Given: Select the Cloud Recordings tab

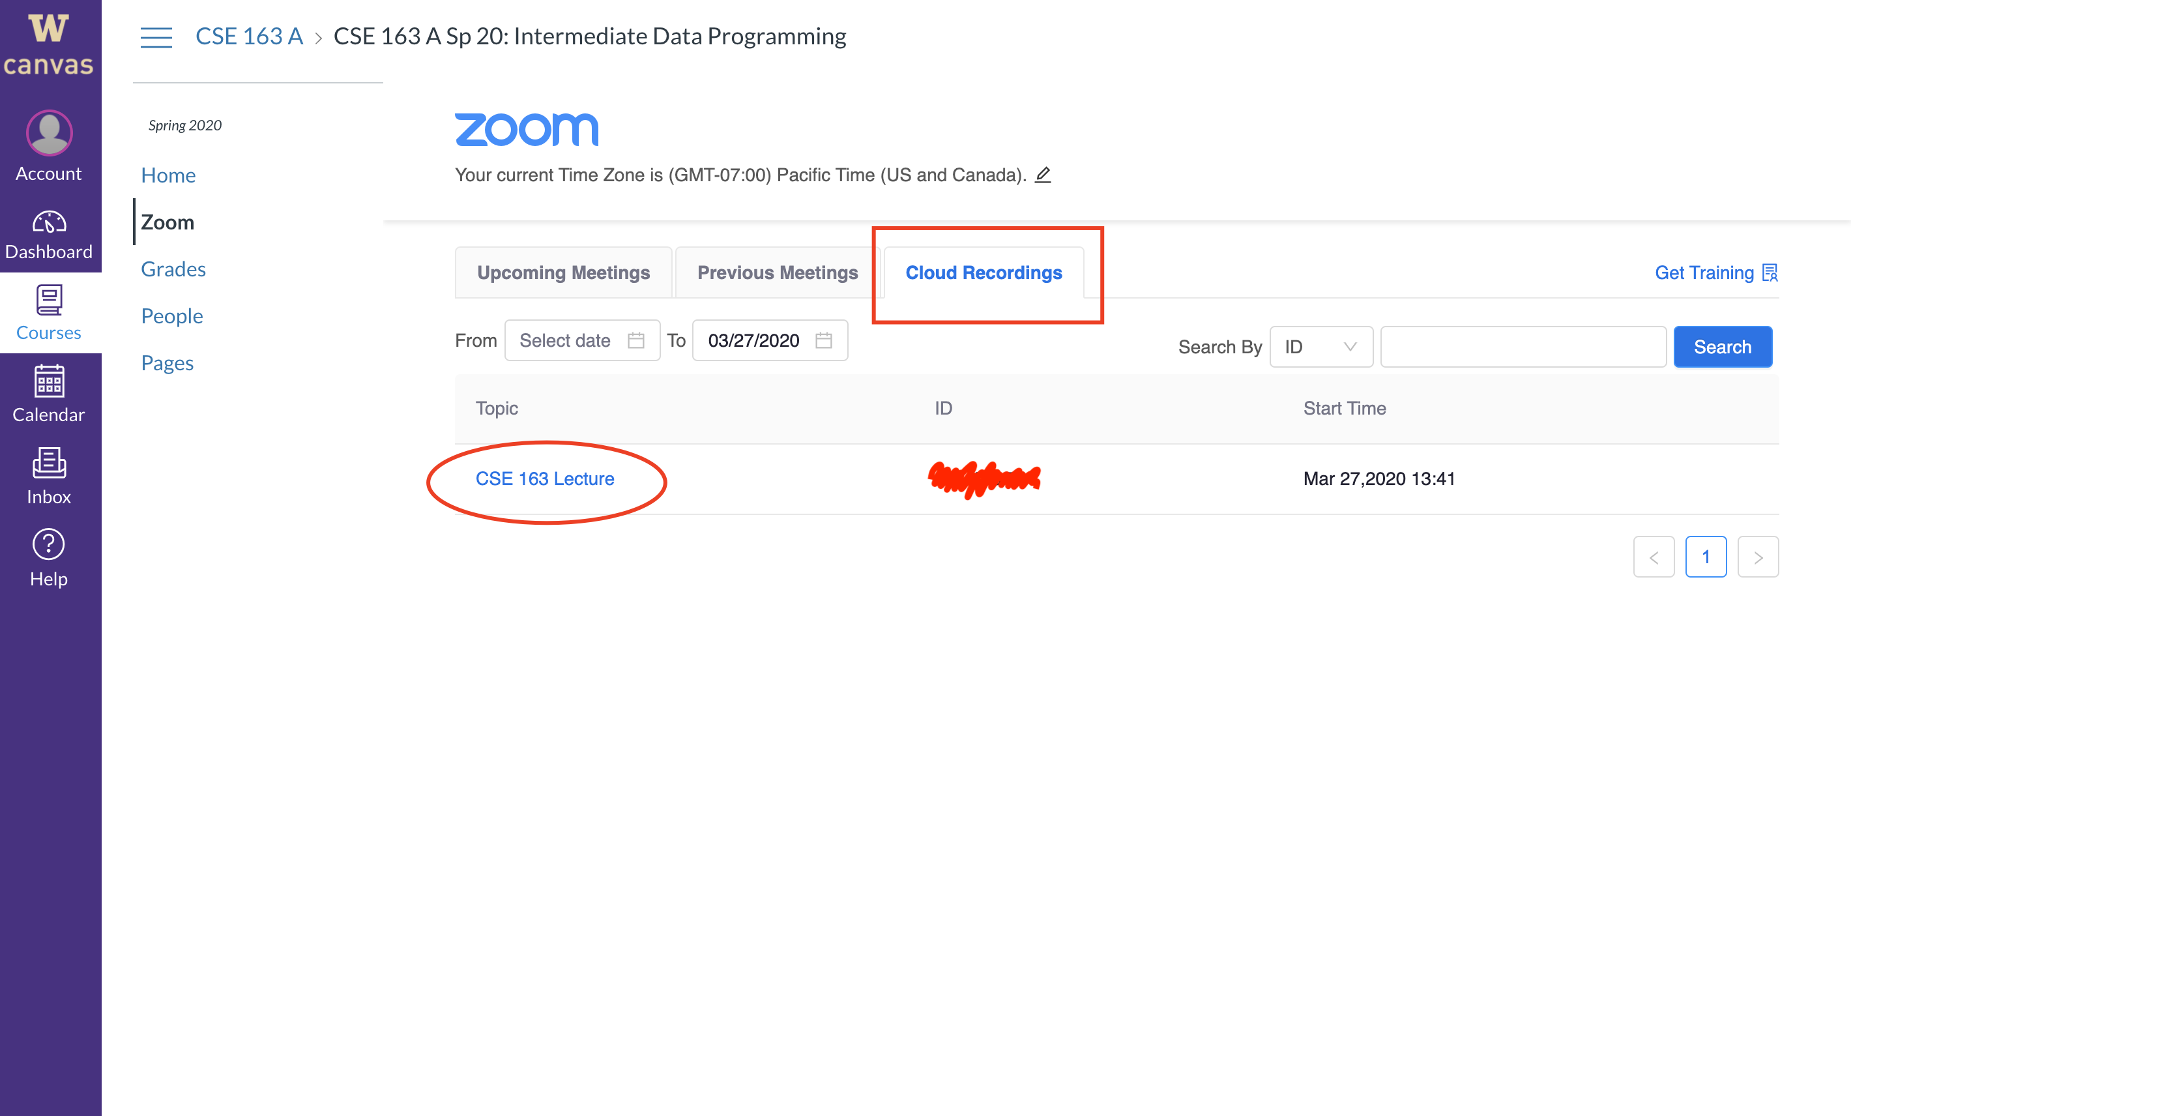Looking at the screenshot, I should coord(984,272).
